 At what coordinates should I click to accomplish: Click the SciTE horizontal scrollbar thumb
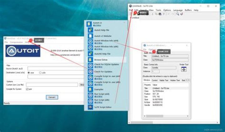142,123
